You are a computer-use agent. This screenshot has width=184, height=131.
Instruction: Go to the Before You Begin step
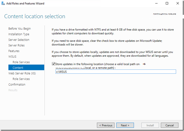(x=19, y=28)
